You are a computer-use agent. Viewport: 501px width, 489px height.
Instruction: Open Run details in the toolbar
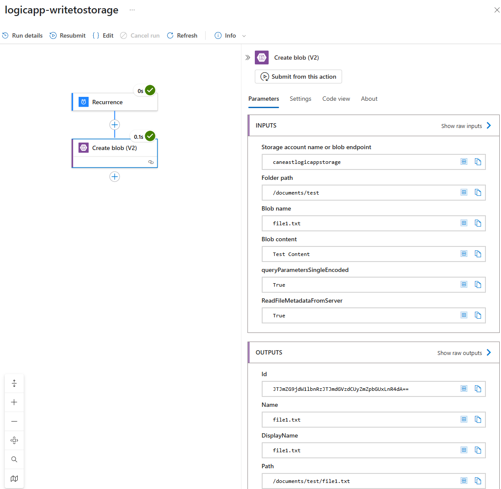pyautogui.click(x=22, y=35)
